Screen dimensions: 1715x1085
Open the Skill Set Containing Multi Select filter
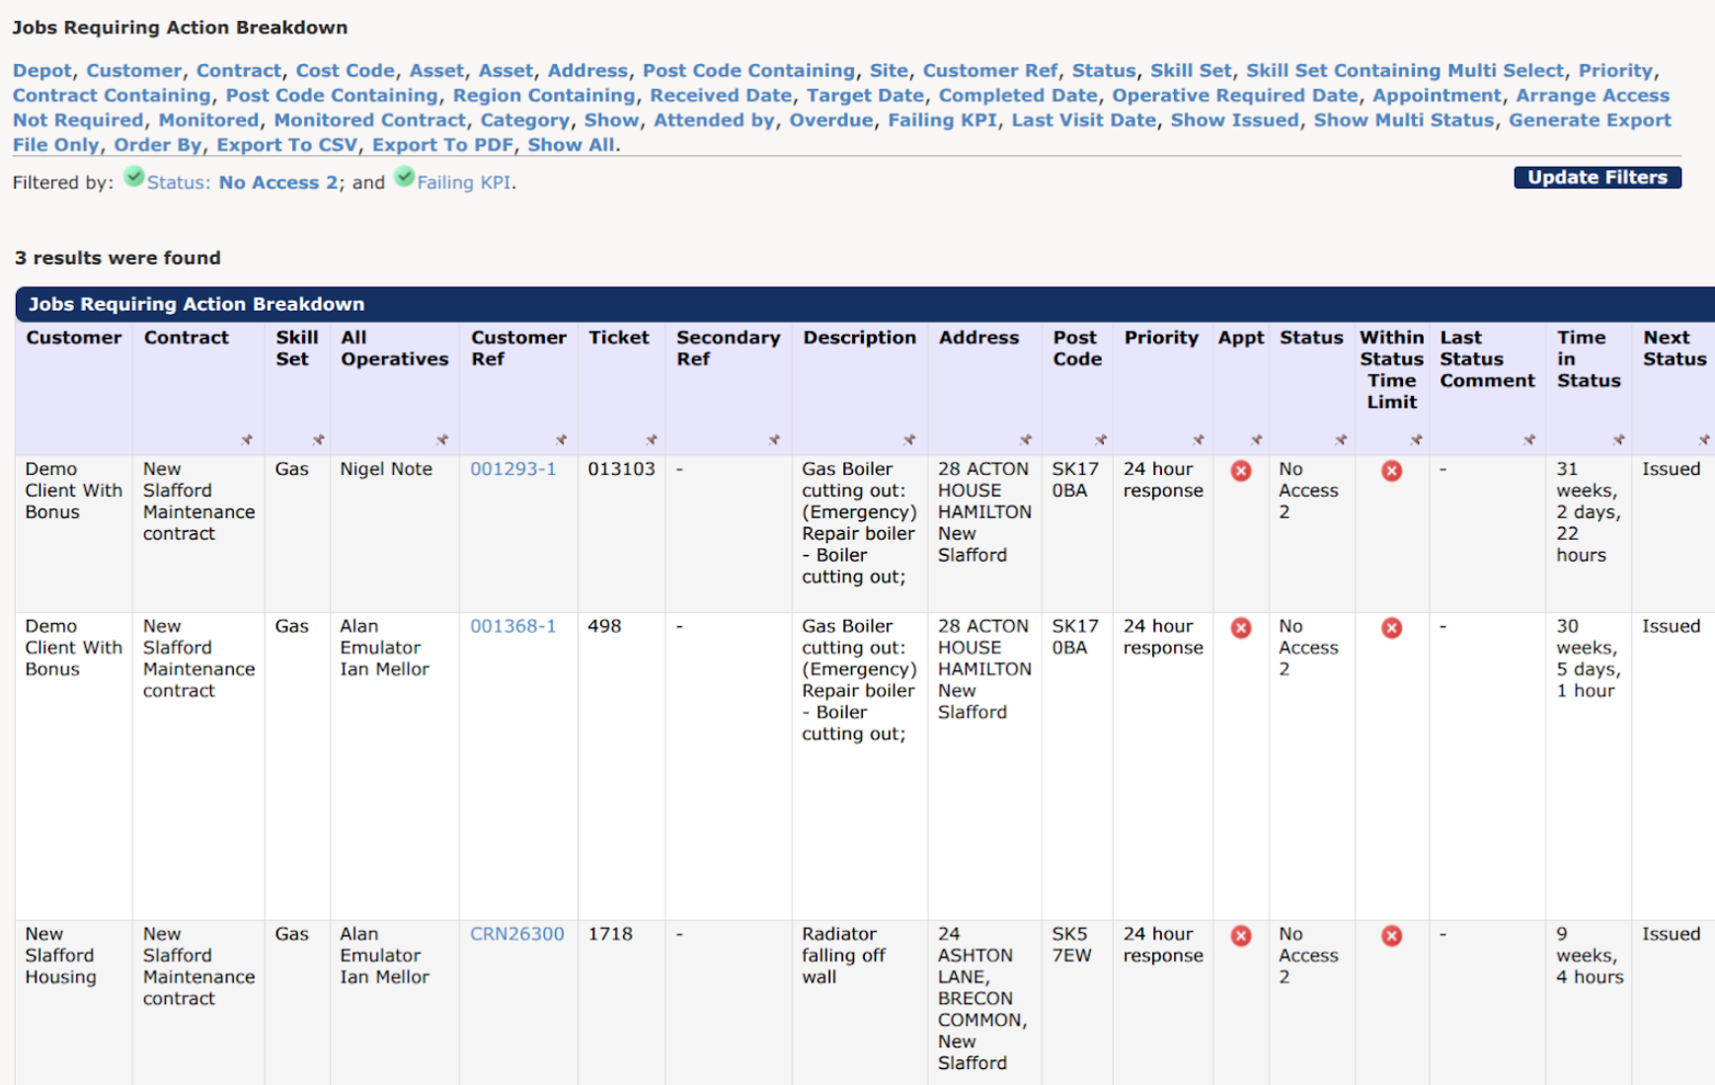tap(1404, 70)
